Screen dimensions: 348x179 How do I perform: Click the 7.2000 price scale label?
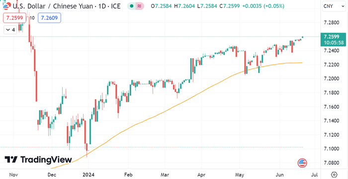331,79
